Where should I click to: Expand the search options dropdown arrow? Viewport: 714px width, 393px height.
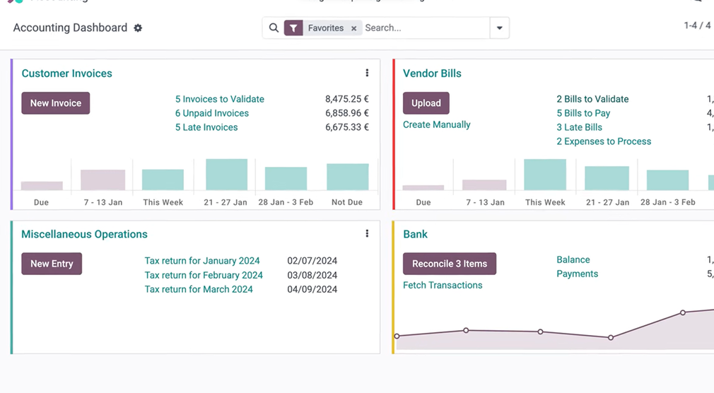point(500,28)
